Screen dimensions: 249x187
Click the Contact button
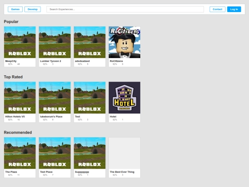pos(217,9)
